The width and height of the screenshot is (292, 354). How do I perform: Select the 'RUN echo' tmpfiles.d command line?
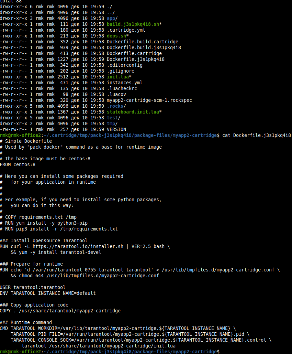point(140,270)
